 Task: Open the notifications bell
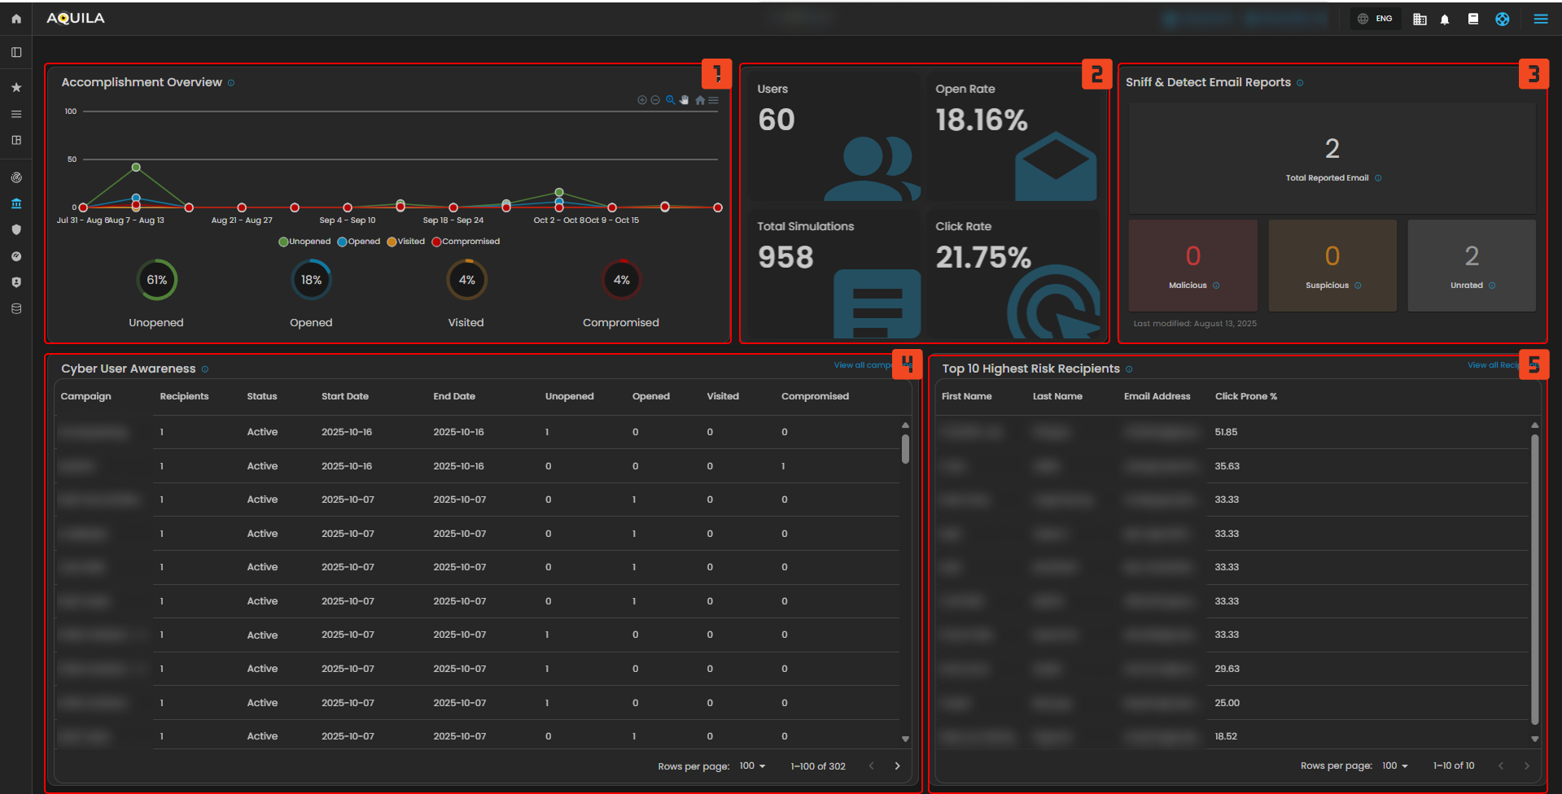[1445, 20]
